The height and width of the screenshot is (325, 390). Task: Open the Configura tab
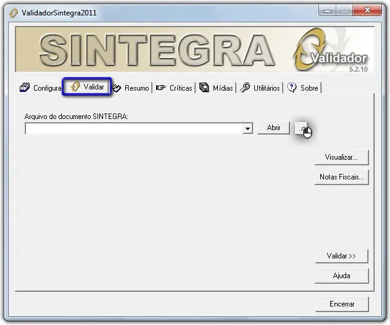(x=40, y=88)
